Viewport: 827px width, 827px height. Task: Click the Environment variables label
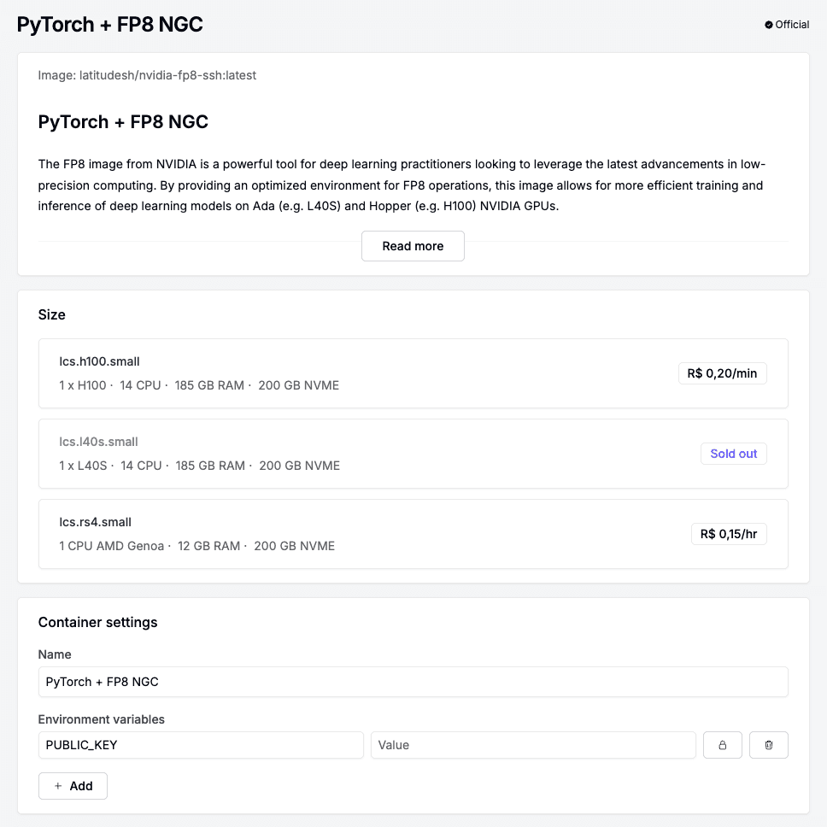tap(101, 719)
